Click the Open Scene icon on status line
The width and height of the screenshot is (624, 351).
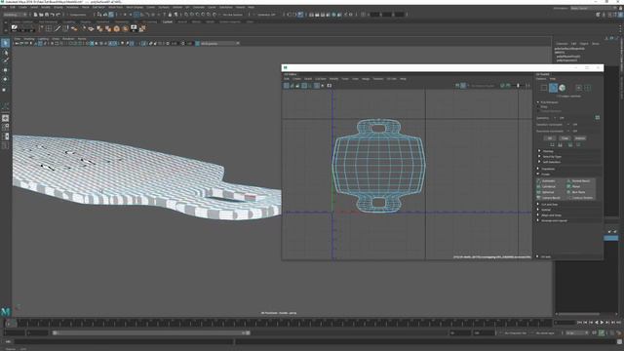point(41,15)
